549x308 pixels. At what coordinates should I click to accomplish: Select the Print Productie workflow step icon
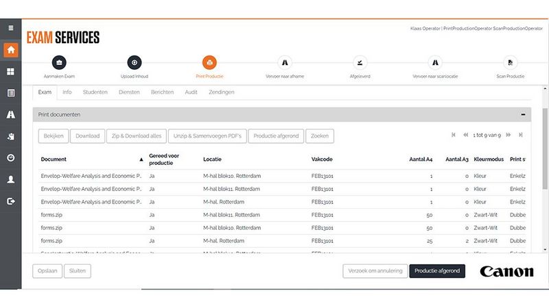coord(209,62)
